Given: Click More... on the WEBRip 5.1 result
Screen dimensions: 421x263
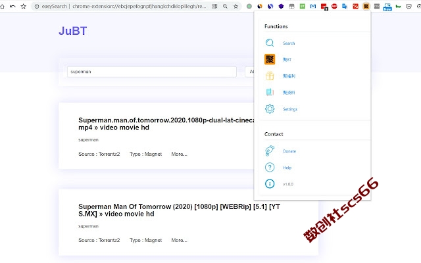Looking at the screenshot, I should point(179,240).
